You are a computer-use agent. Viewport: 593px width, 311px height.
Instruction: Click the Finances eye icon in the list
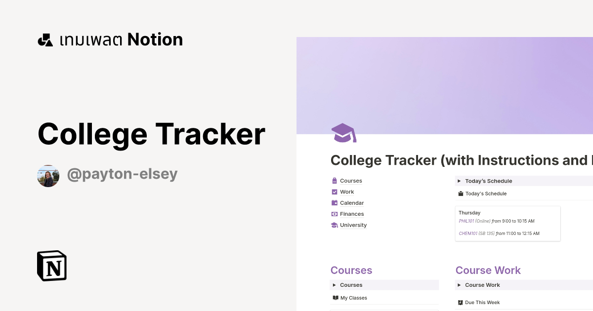pos(335,214)
